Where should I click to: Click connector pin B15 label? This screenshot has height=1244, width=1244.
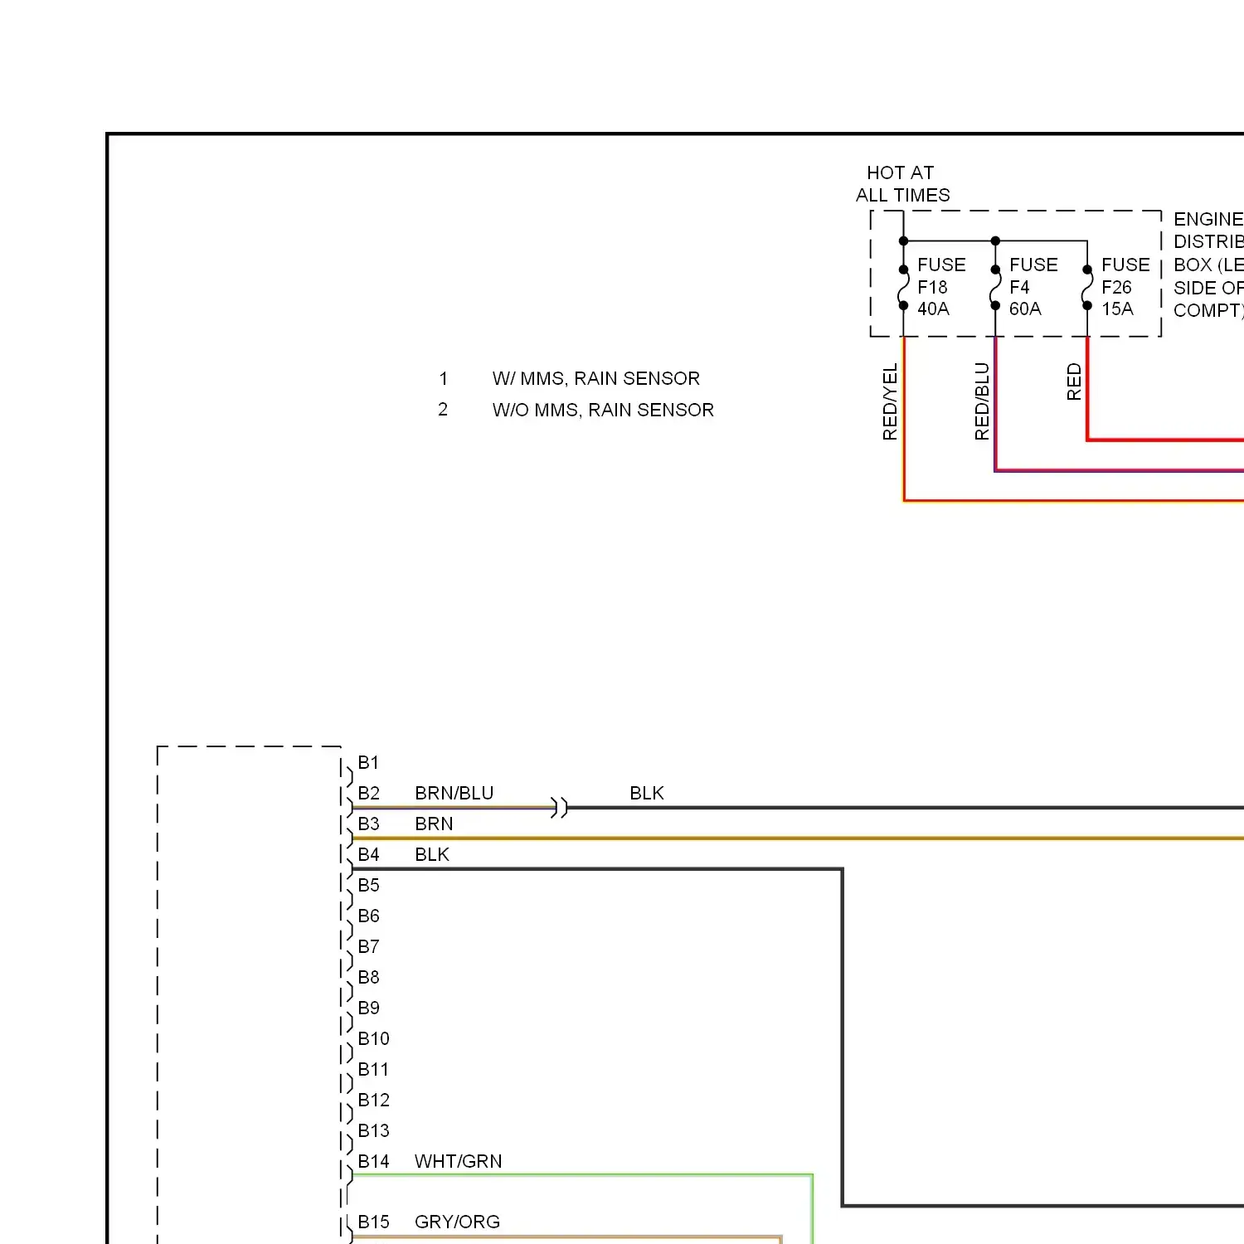(373, 1222)
